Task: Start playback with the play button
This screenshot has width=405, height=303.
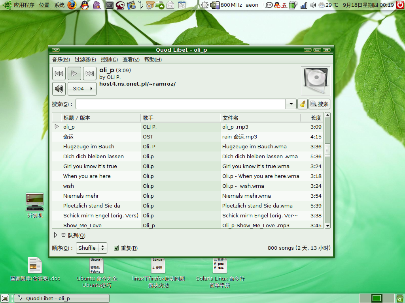Action: pyautogui.click(x=74, y=73)
